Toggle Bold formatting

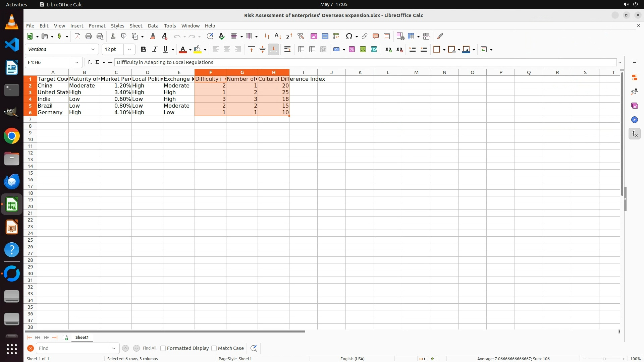[144, 50]
